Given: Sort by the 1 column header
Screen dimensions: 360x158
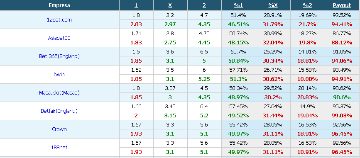Looking at the screenshot, I should pyautogui.click(x=136, y=5).
